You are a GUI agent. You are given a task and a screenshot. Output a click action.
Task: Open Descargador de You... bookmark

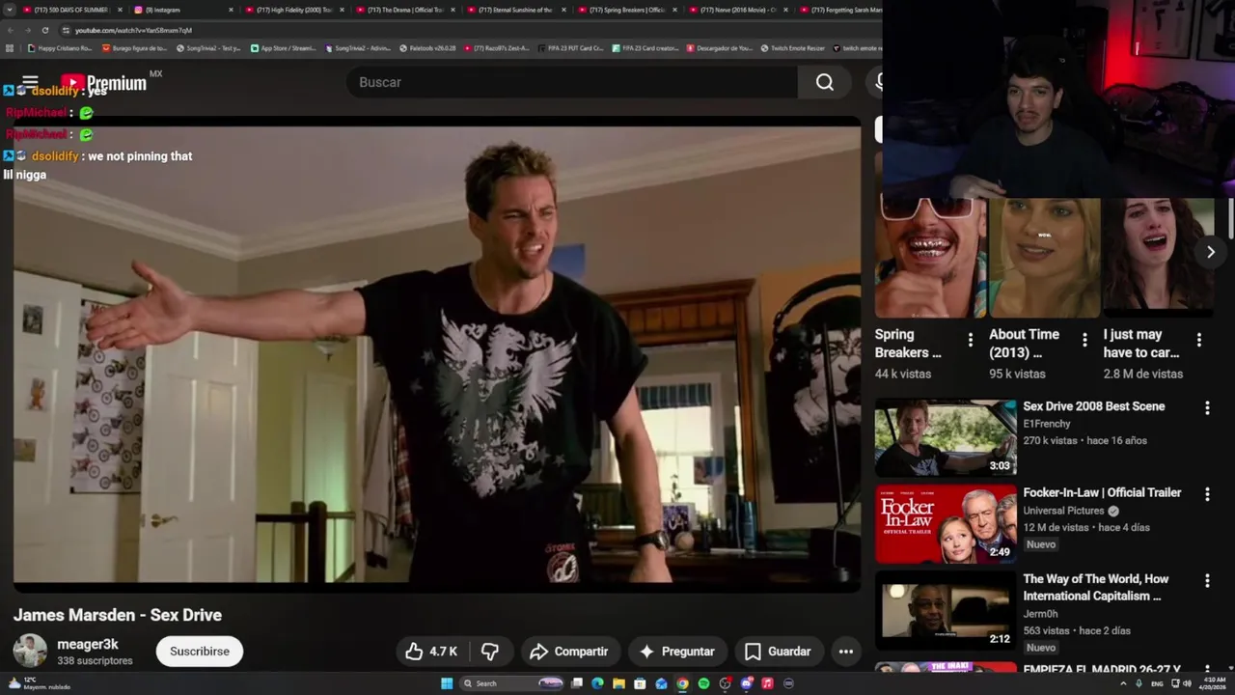pyautogui.click(x=720, y=48)
